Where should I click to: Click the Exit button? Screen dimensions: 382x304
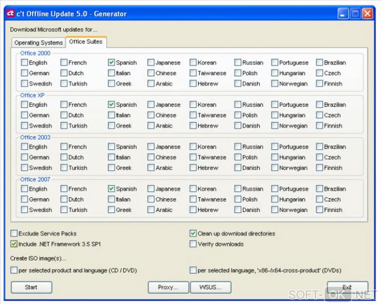point(348,287)
